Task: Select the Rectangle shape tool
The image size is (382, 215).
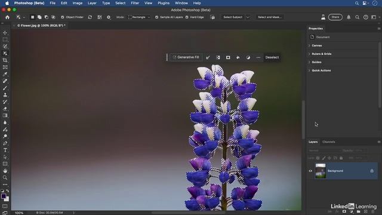Action: point(5,164)
